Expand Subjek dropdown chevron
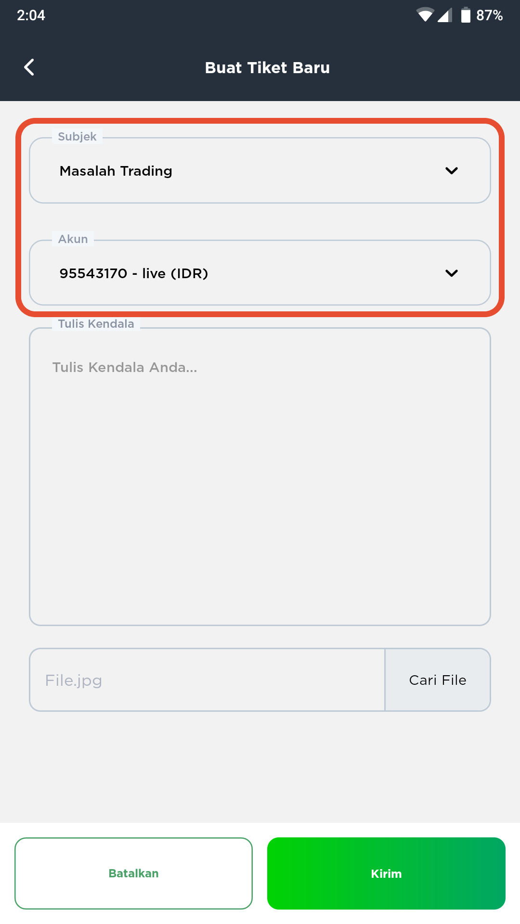This screenshot has height=924, width=520. pyautogui.click(x=452, y=170)
